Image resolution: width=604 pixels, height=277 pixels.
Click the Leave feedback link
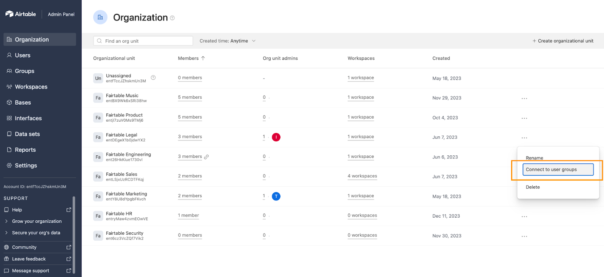point(29,259)
